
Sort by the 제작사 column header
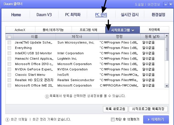(77, 36)
